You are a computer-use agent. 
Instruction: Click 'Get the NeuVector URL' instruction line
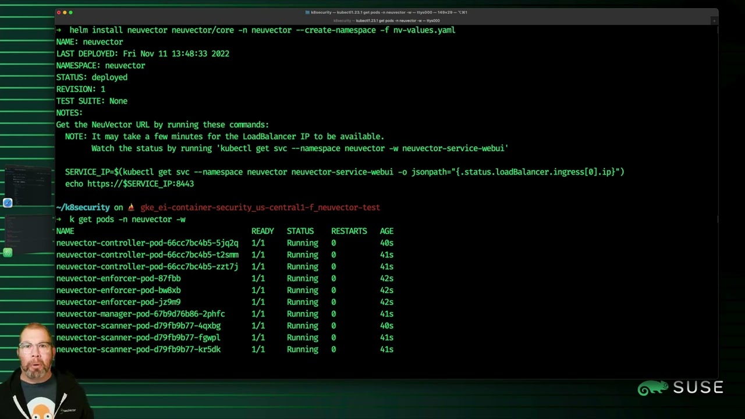click(x=162, y=125)
